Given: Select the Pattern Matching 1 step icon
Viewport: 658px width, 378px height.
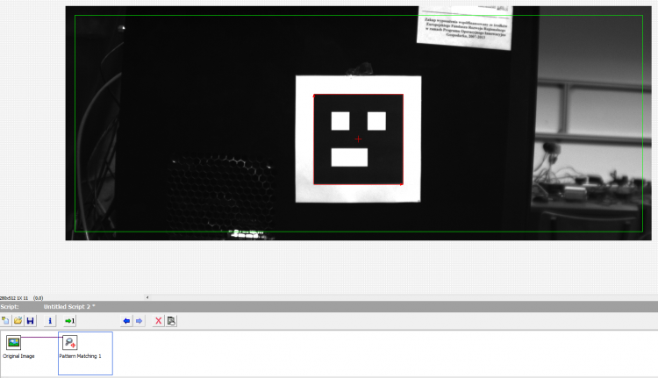Looking at the screenshot, I should click(x=69, y=343).
